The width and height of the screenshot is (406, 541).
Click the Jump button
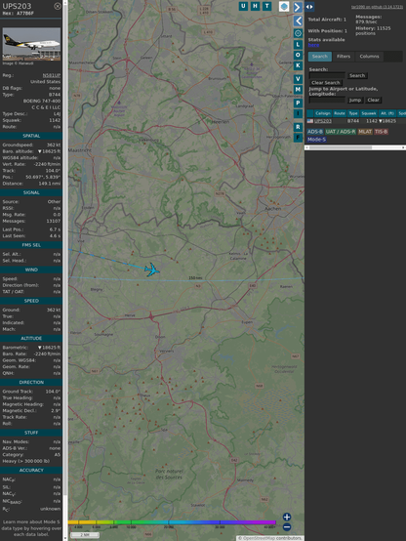click(x=354, y=100)
